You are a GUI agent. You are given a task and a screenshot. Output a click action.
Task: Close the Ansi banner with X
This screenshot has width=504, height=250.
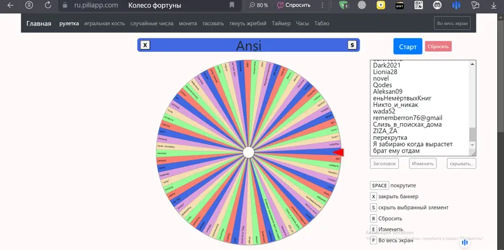click(x=145, y=45)
